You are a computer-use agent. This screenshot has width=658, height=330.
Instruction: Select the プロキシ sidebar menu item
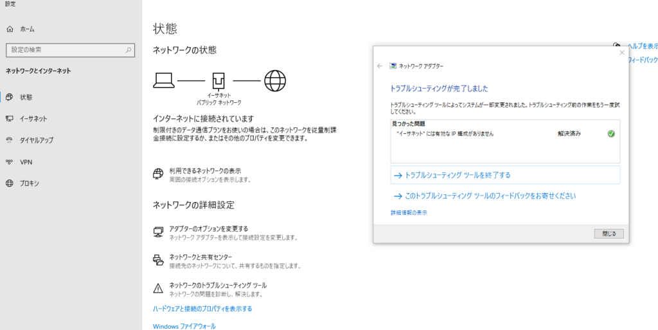30,183
